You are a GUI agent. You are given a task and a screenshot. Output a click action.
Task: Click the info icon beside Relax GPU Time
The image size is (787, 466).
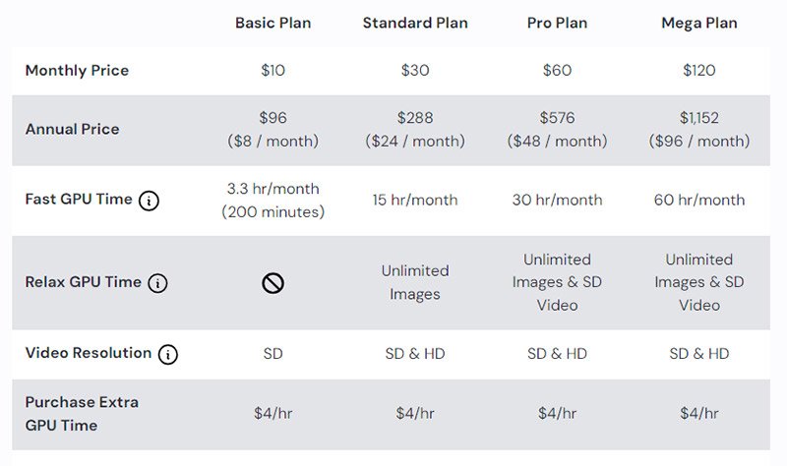[157, 283]
